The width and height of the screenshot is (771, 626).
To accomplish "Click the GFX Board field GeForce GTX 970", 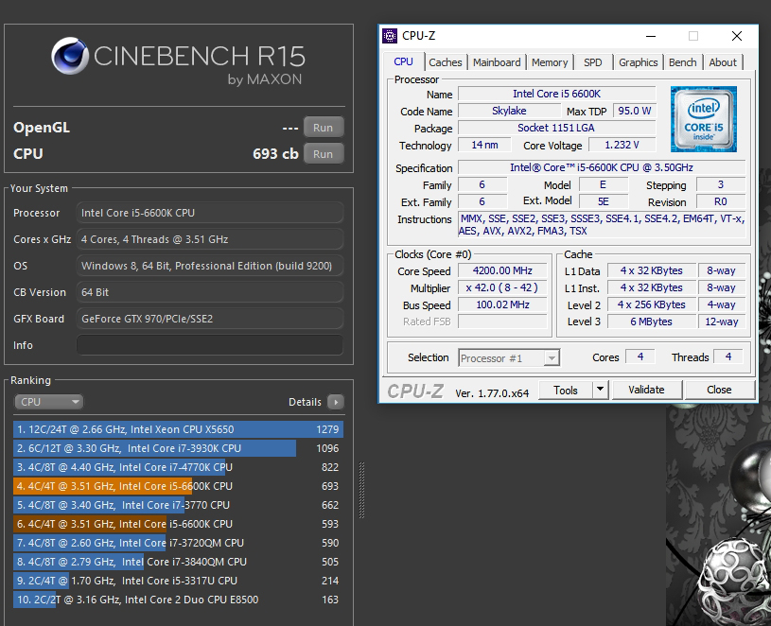I will pos(210,319).
